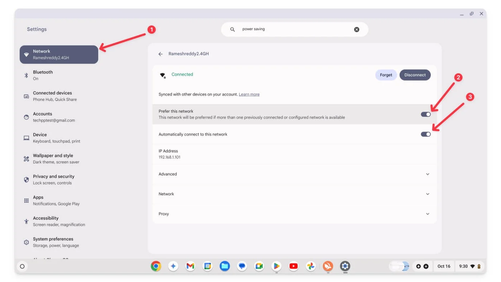Image resolution: width=501 pixels, height=282 pixels.
Task: Open the Learn more link
Action: [x=249, y=94]
